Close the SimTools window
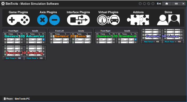This screenshot has height=102, width=187. pos(183,4)
